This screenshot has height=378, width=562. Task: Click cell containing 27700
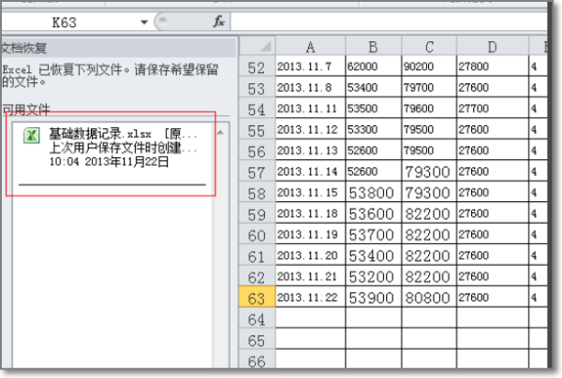493,109
